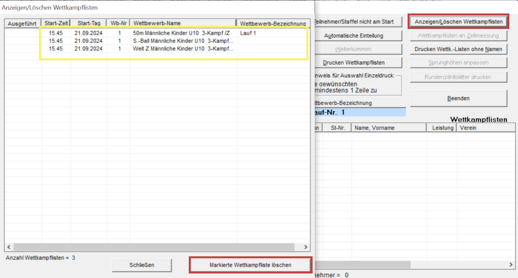Click the Schließen button
This screenshot has width=518, height=278.
[x=141, y=265]
